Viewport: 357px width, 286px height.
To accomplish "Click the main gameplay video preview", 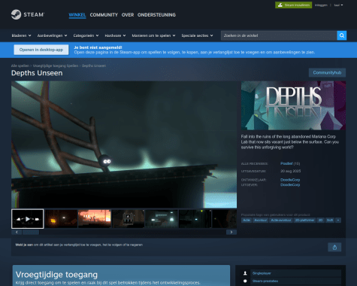I will [124, 145].
